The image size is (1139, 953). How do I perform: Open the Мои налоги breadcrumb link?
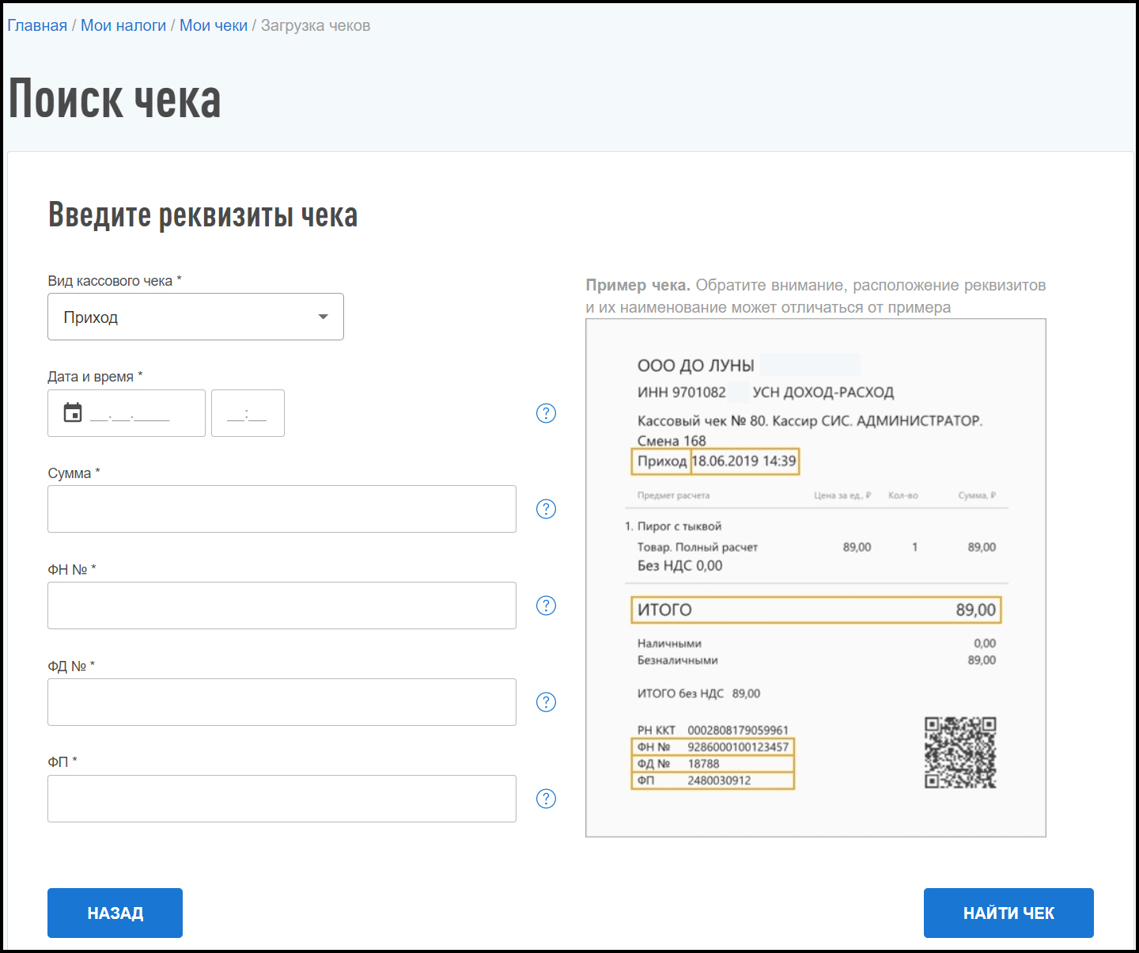[123, 25]
